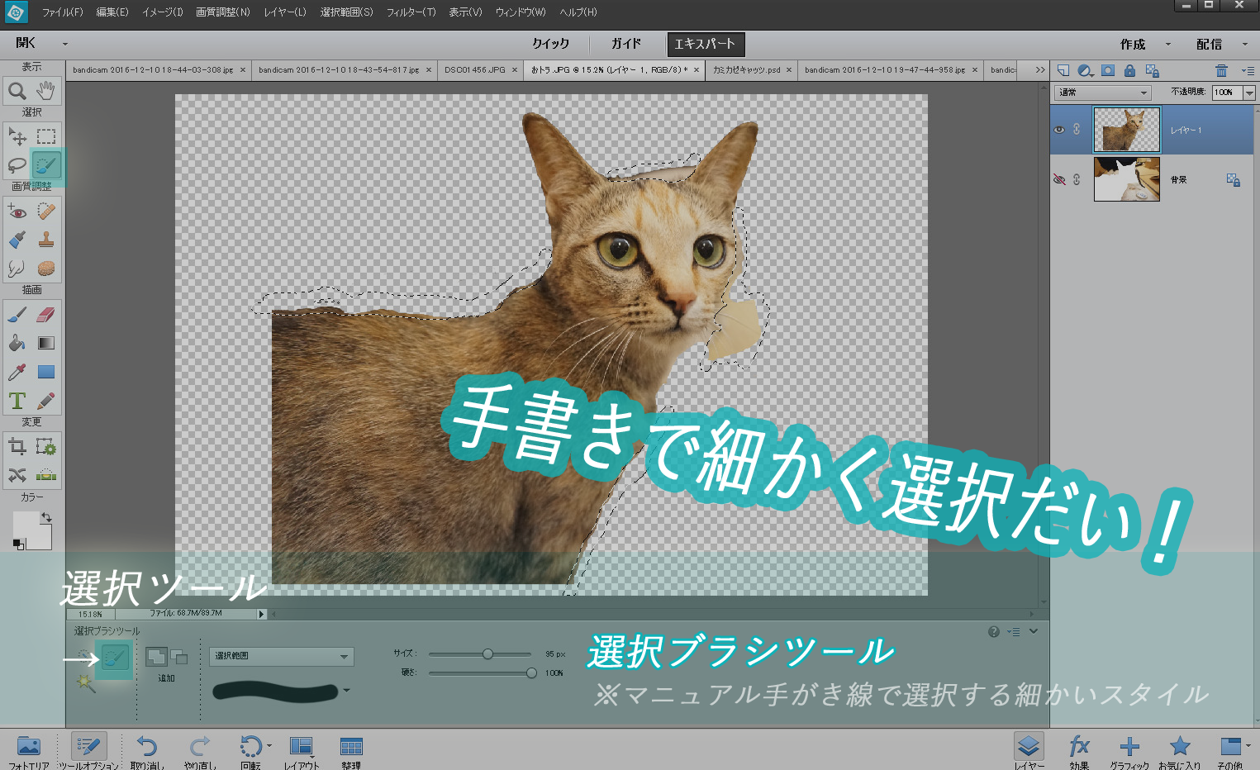This screenshot has height=770, width=1260.
Task: Select the Gradient tool
Action: 46,343
